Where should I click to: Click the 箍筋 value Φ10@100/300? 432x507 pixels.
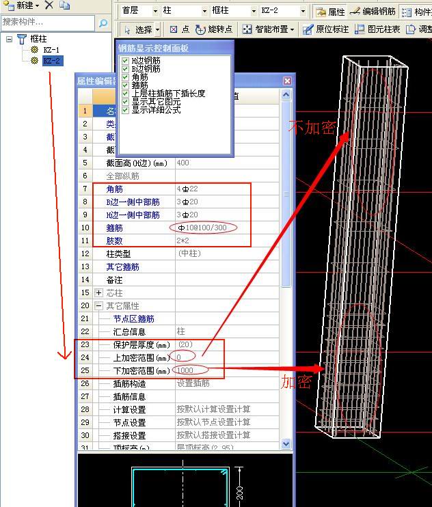tap(202, 228)
